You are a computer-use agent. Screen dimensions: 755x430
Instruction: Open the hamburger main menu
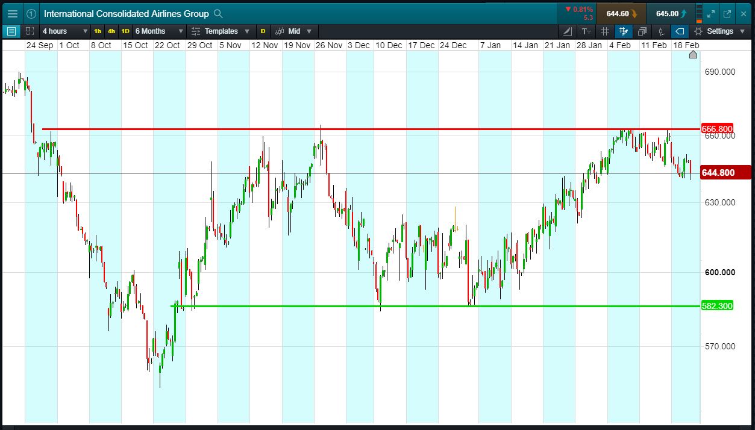[12, 13]
